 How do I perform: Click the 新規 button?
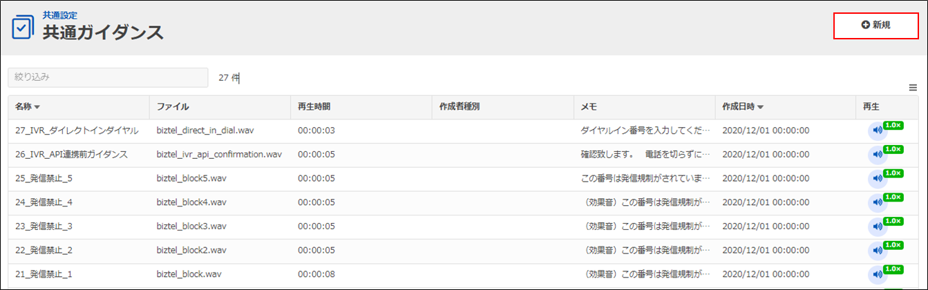[875, 25]
